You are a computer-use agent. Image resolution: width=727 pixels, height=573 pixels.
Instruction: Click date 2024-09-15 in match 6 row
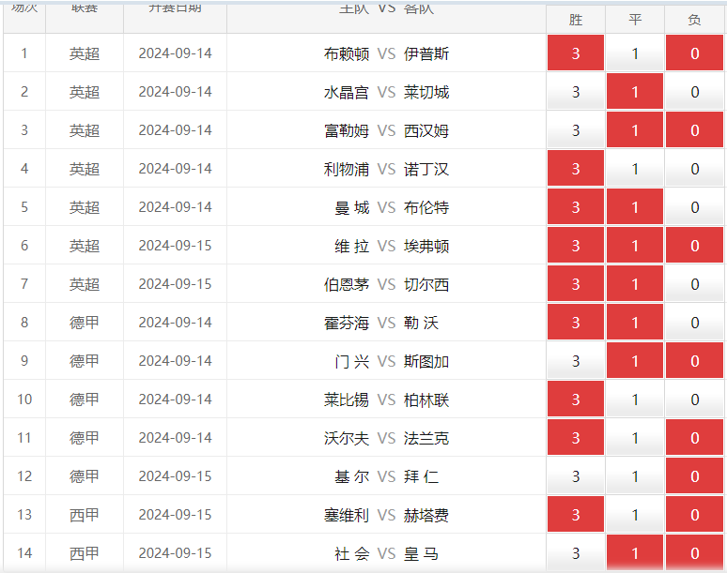tap(175, 246)
